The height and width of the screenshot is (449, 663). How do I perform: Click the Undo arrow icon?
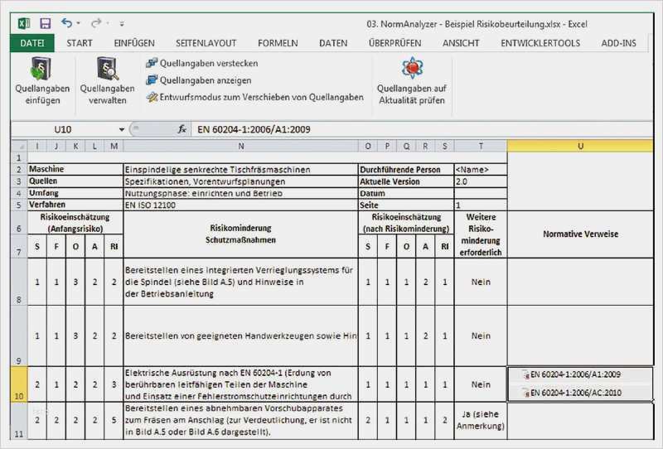tap(66, 23)
